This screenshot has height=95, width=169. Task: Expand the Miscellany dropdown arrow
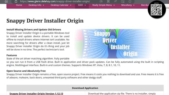click(x=134, y=5)
